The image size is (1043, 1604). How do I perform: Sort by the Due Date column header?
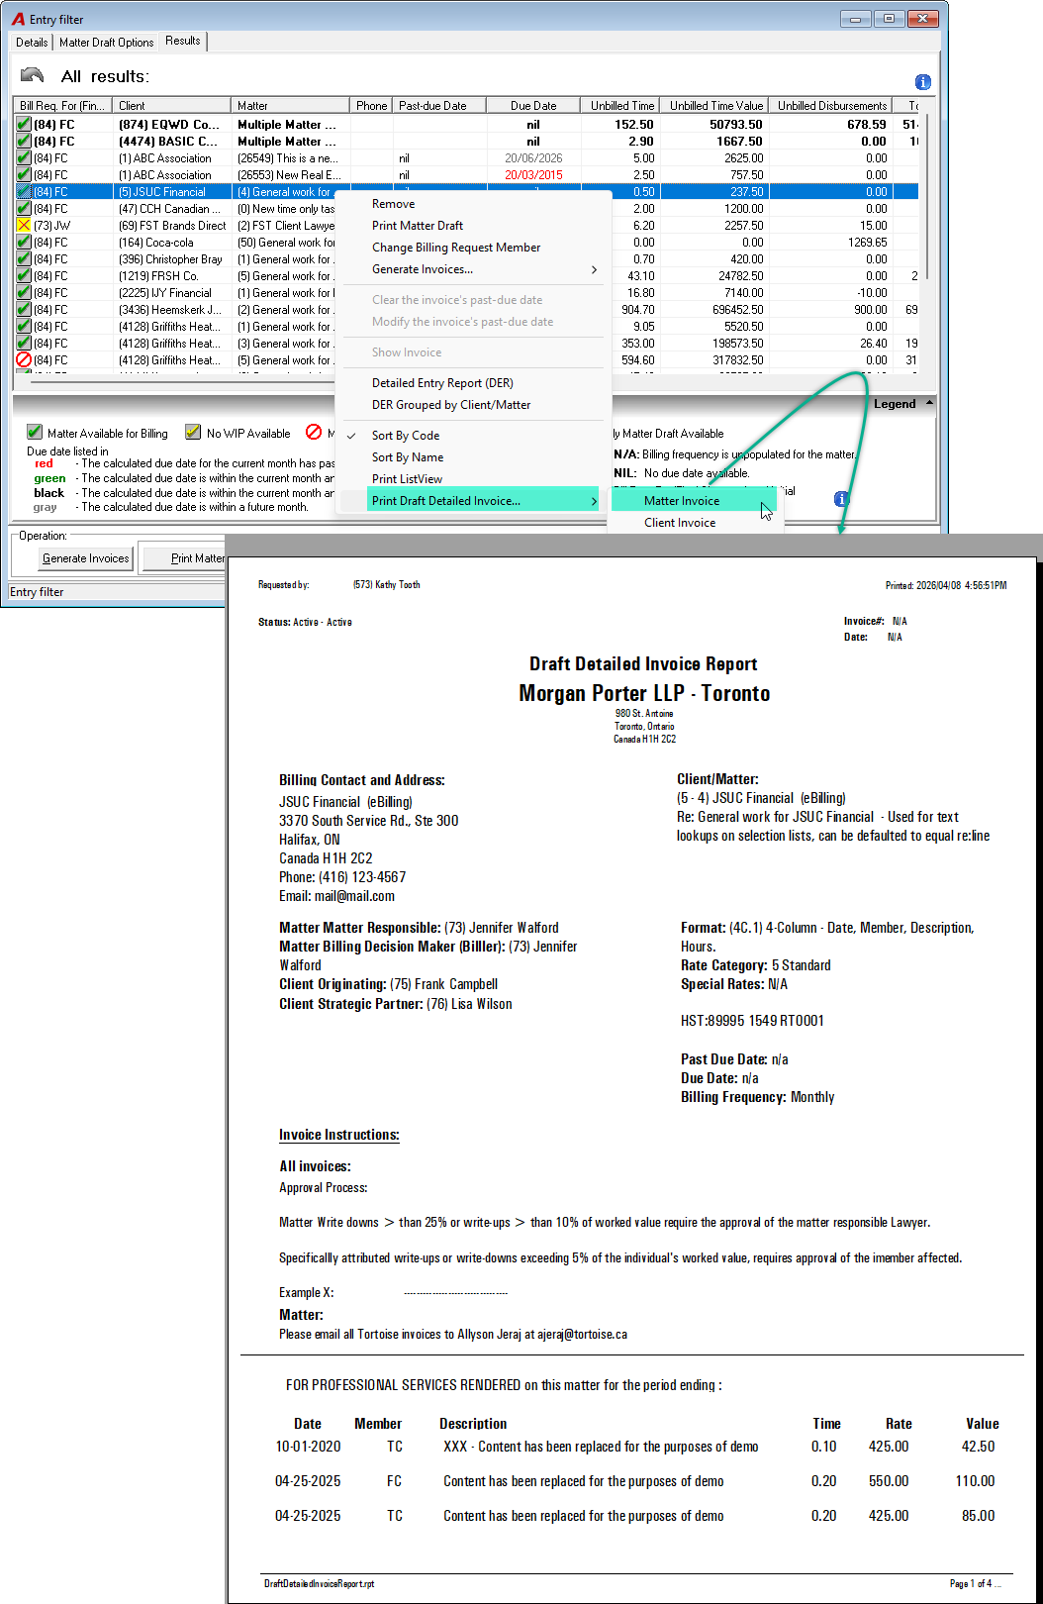(x=533, y=106)
